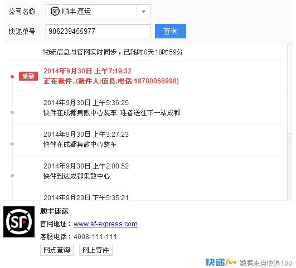Screen dimensions: 296x268
Task: Select the sync info text 已耗时0天18时59分
Action: pyautogui.click(x=153, y=52)
